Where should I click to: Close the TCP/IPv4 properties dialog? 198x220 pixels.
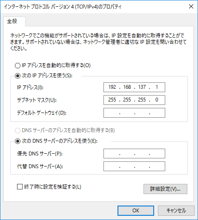pos(191,6)
